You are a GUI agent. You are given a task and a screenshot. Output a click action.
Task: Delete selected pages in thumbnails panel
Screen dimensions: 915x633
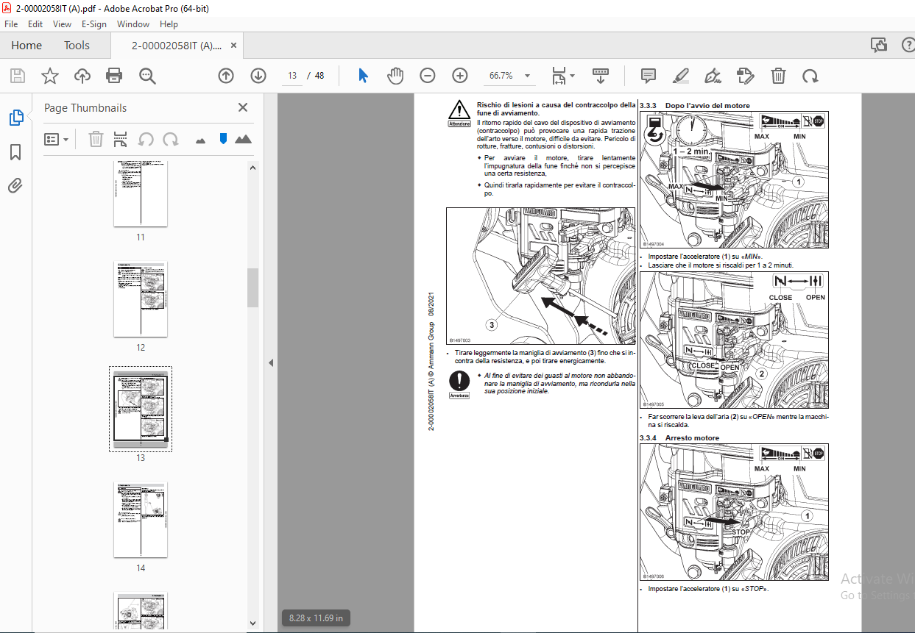(x=96, y=139)
